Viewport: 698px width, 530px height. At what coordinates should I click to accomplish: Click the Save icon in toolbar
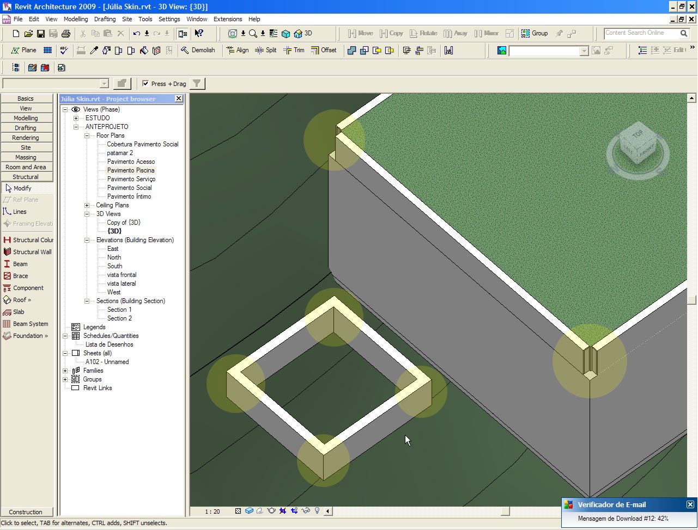pyautogui.click(x=41, y=34)
